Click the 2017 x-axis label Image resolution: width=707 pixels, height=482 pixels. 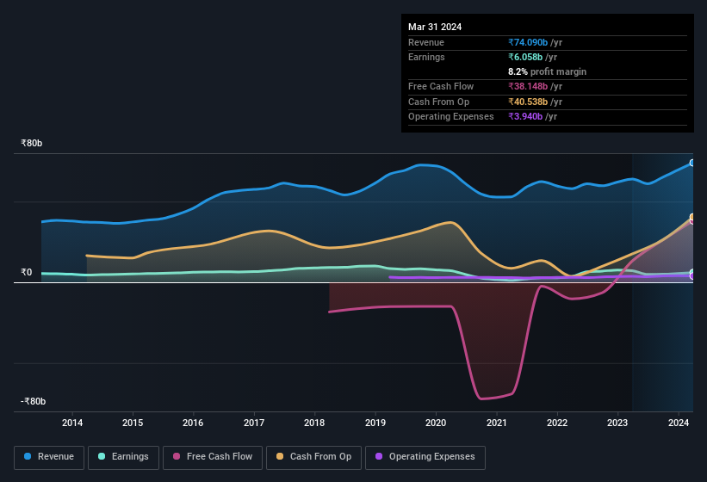coord(254,423)
